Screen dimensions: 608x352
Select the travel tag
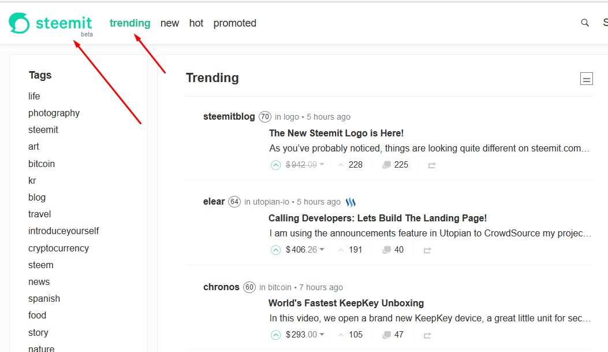[x=39, y=214]
